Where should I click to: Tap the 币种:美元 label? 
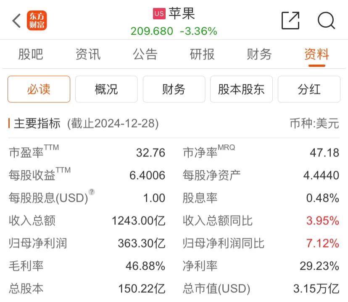314,123
